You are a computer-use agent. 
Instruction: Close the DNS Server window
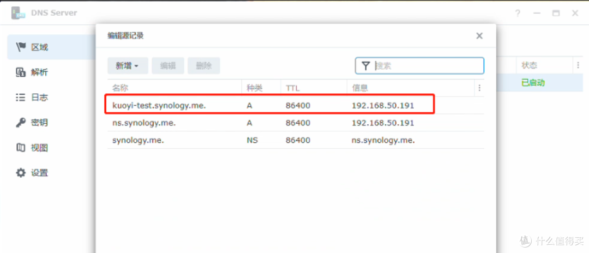click(x=575, y=14)
